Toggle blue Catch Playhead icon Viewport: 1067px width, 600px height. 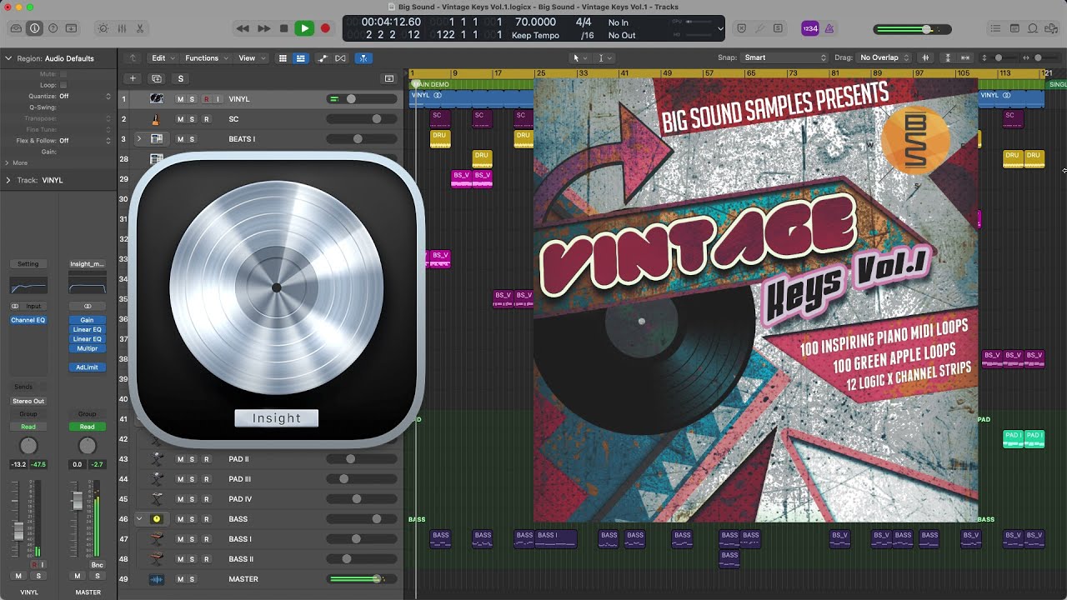point(363,58)
